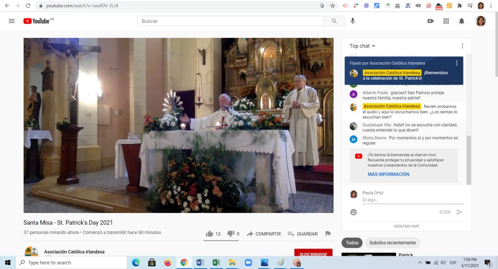Like the video with thumbs up
498x269 pixels.
[x=210, y=234]
